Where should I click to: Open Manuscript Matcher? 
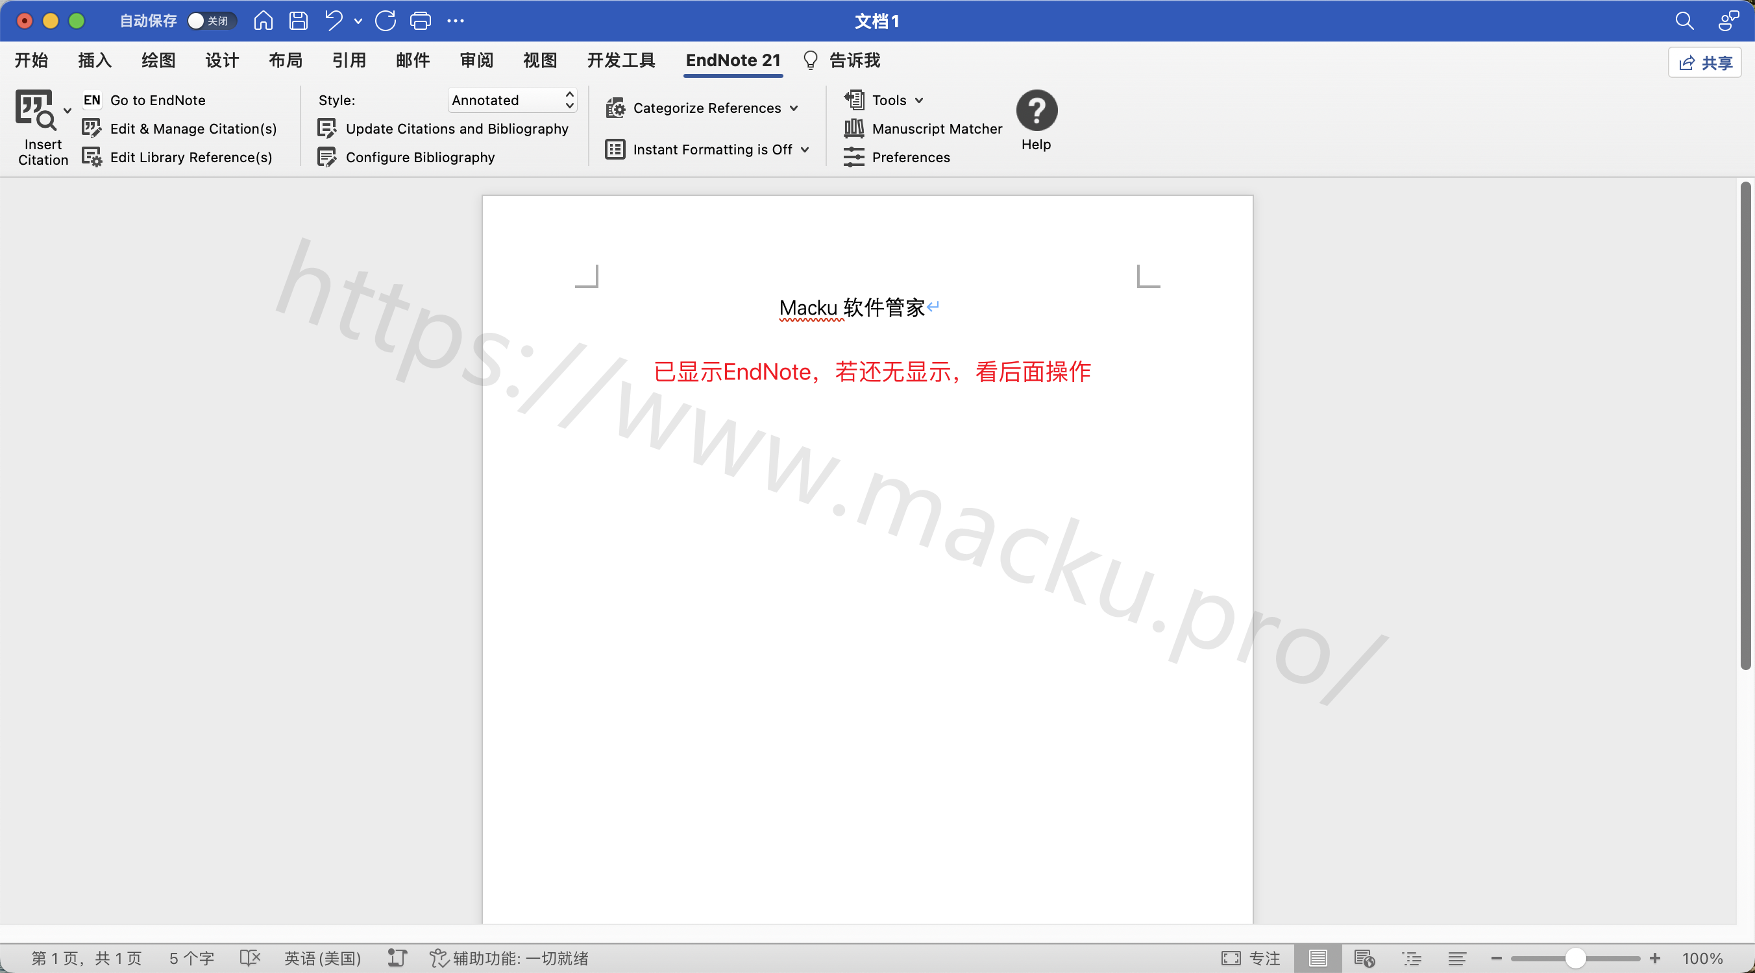(x=923, y=128)
